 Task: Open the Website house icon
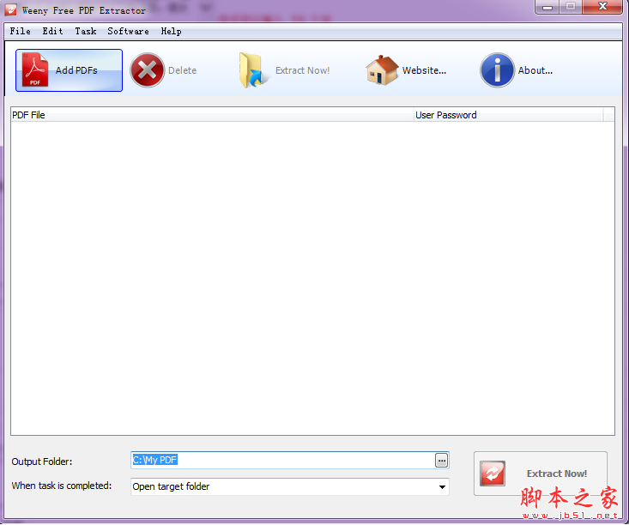[x=382, y=70]
